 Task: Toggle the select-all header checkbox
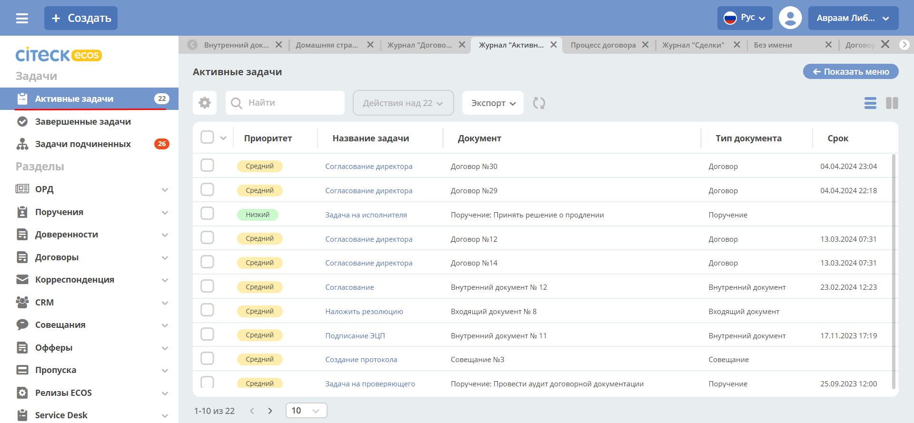(x=207, y=137)
